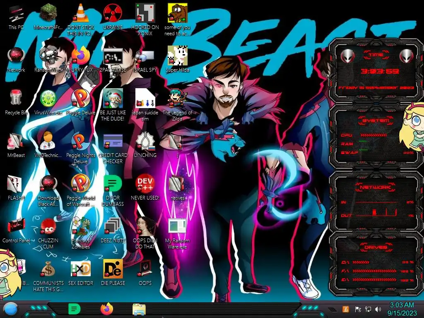Open the volume speaker tray icon
The height and width of the screenshot is (318, 424).
click(x=378, y=309)
